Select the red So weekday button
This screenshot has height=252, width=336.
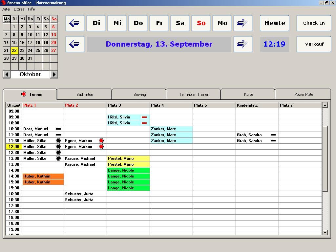(x=201, y=23)
